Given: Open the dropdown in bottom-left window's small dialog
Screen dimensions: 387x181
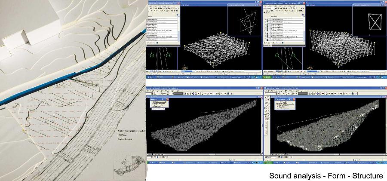Looking at the screenshot, I should [x=166, y=101].
